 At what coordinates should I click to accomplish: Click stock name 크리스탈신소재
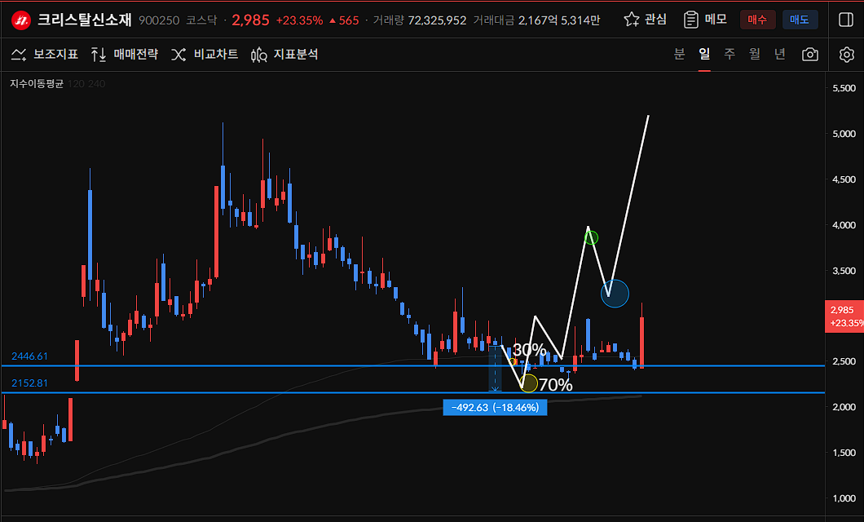(84, 20)
